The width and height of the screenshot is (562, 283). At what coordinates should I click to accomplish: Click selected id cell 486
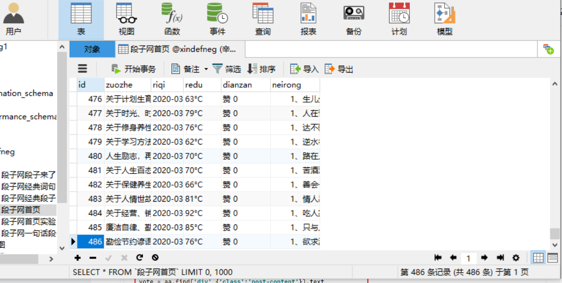[x=90, y=242]
